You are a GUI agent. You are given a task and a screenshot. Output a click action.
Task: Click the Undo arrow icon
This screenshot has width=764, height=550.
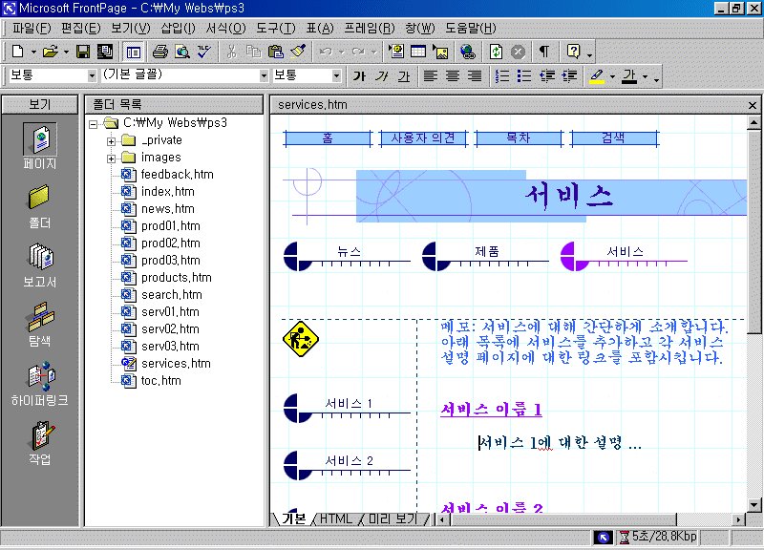(x=326, y=52)
